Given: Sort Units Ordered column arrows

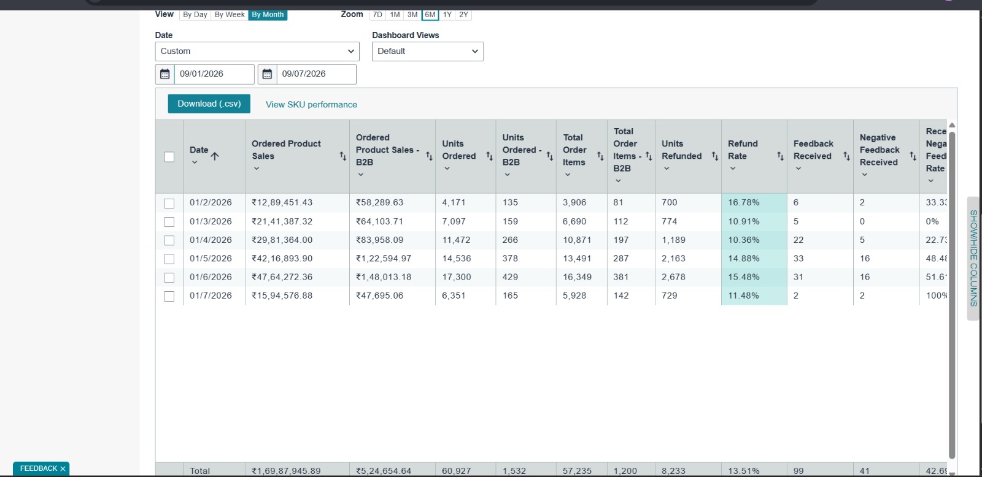Looking at the screenshot, I should coord(489,156).
